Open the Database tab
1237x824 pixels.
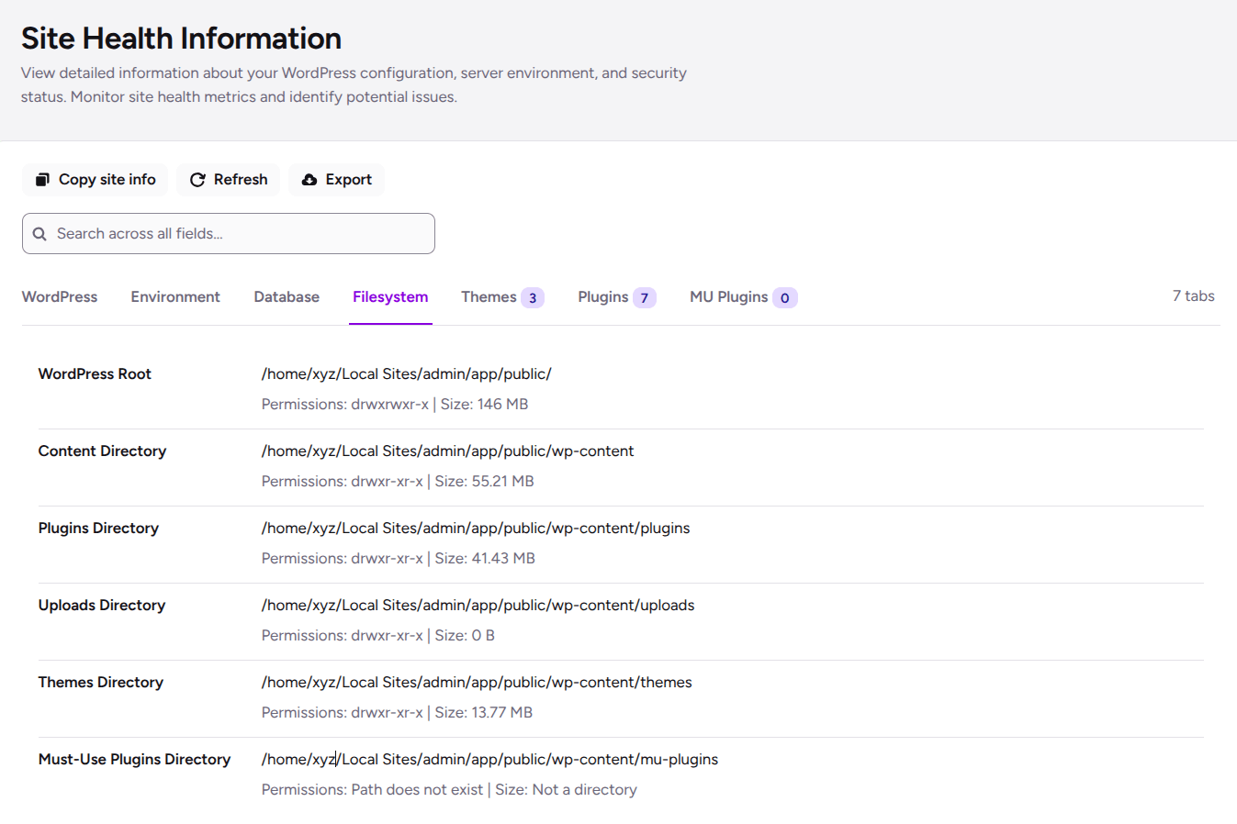pyautogui.click(x=287, y=297)
